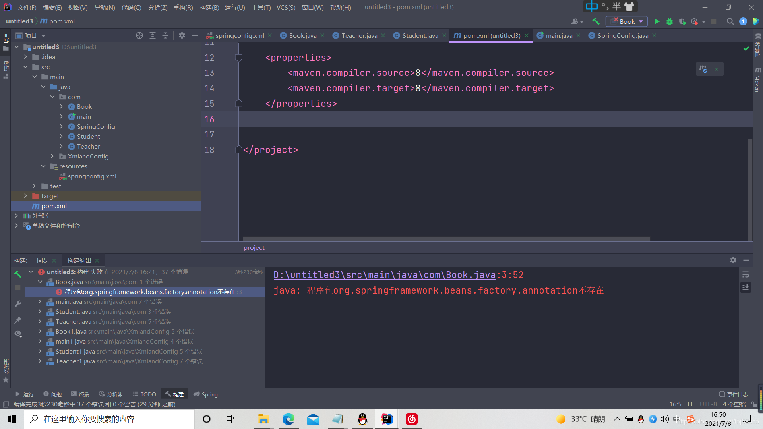The width and height of the screenshot is (763, 429).
Task: Open the Book run configuration dropdown
Action: click(640, 21)
